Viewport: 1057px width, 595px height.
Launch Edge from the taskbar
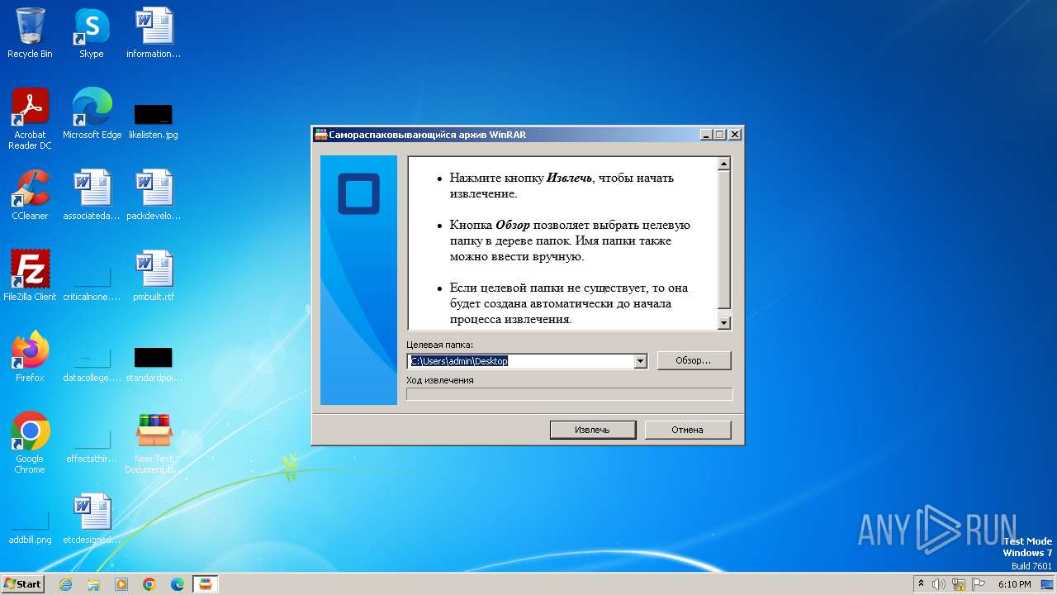coord(178,584)
